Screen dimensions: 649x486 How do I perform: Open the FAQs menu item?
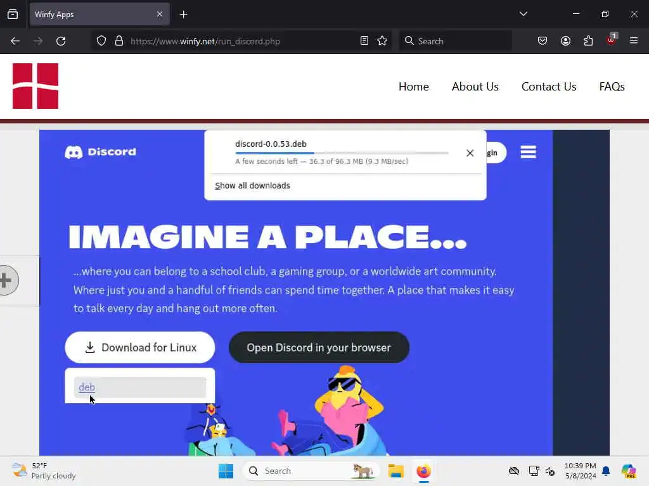[x=612, y=86]
